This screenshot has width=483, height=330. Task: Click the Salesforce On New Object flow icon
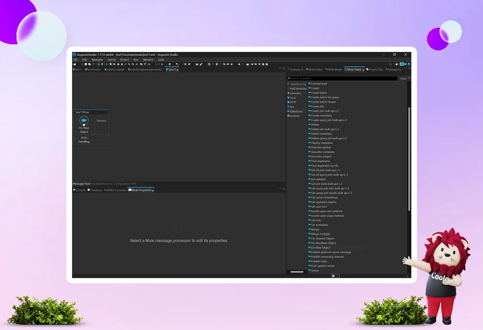(x=84, y=120)
